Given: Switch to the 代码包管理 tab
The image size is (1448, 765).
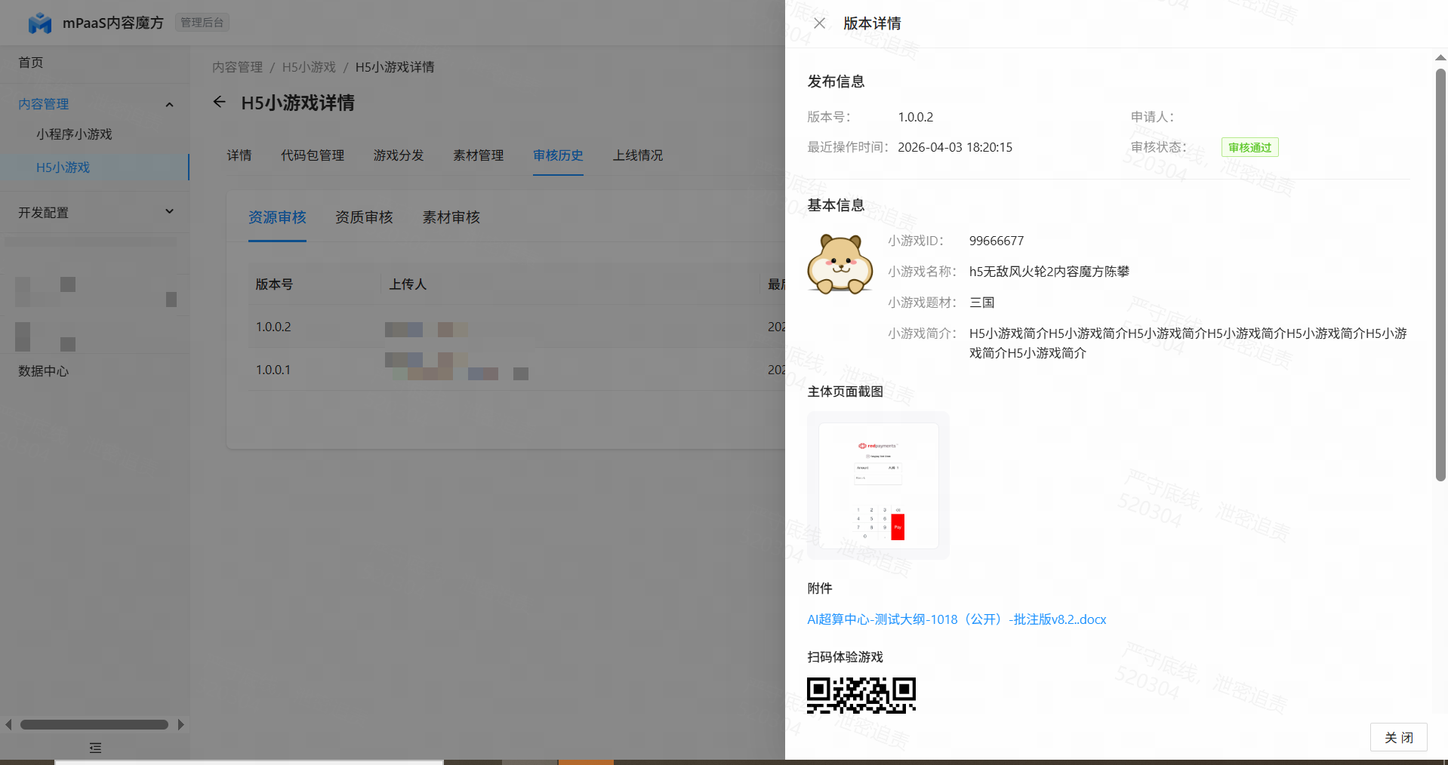Looking at the screenshot, I should coord(313,155).
